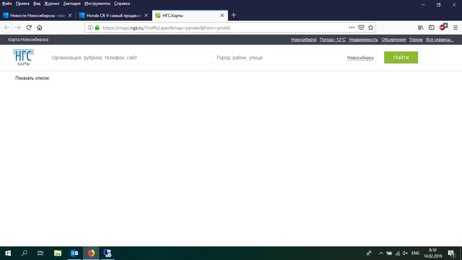462x260 pixels.
Task: Open the Action Center notifications
Action: point(452,253)
